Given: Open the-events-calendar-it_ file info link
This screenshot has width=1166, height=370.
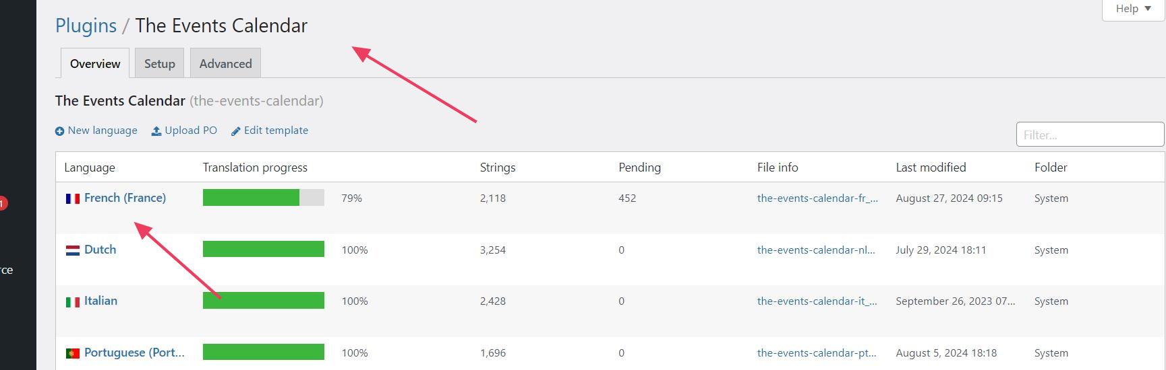Looking at the screenshot, I should 817,301.
